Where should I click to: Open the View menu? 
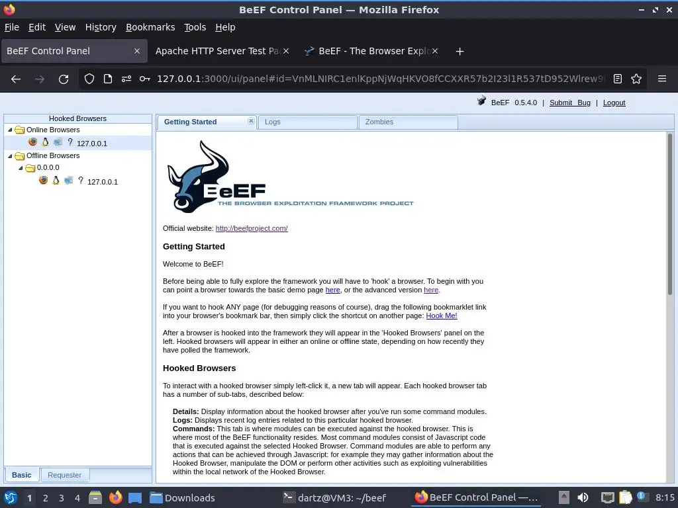66,27
